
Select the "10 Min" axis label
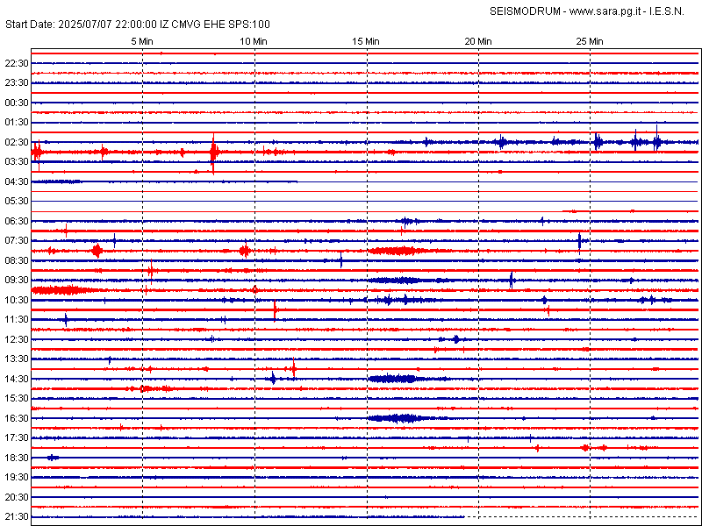pyautogui.click(x=254, y=41)
